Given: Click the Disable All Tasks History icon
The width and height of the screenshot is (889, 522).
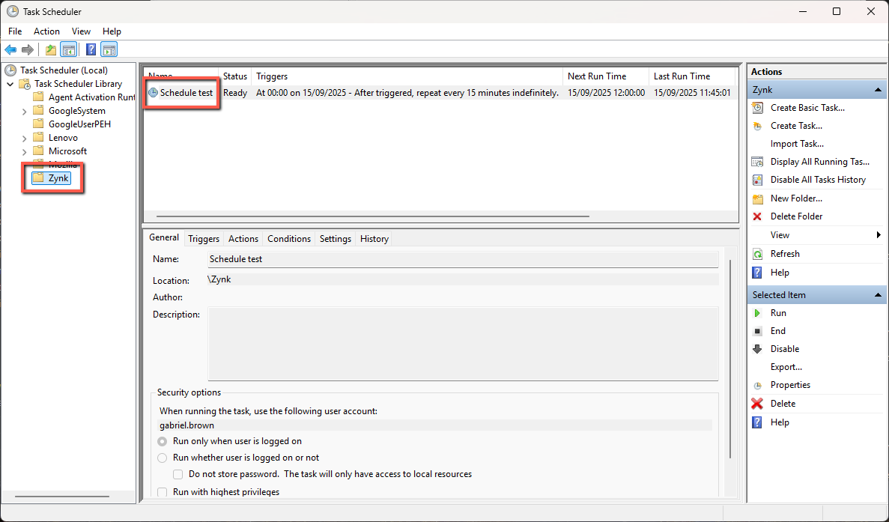Looking at the screenshot, I should tap(757, 180).
